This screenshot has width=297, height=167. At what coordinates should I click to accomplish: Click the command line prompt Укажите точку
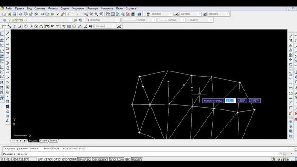[x=15, y=154]
